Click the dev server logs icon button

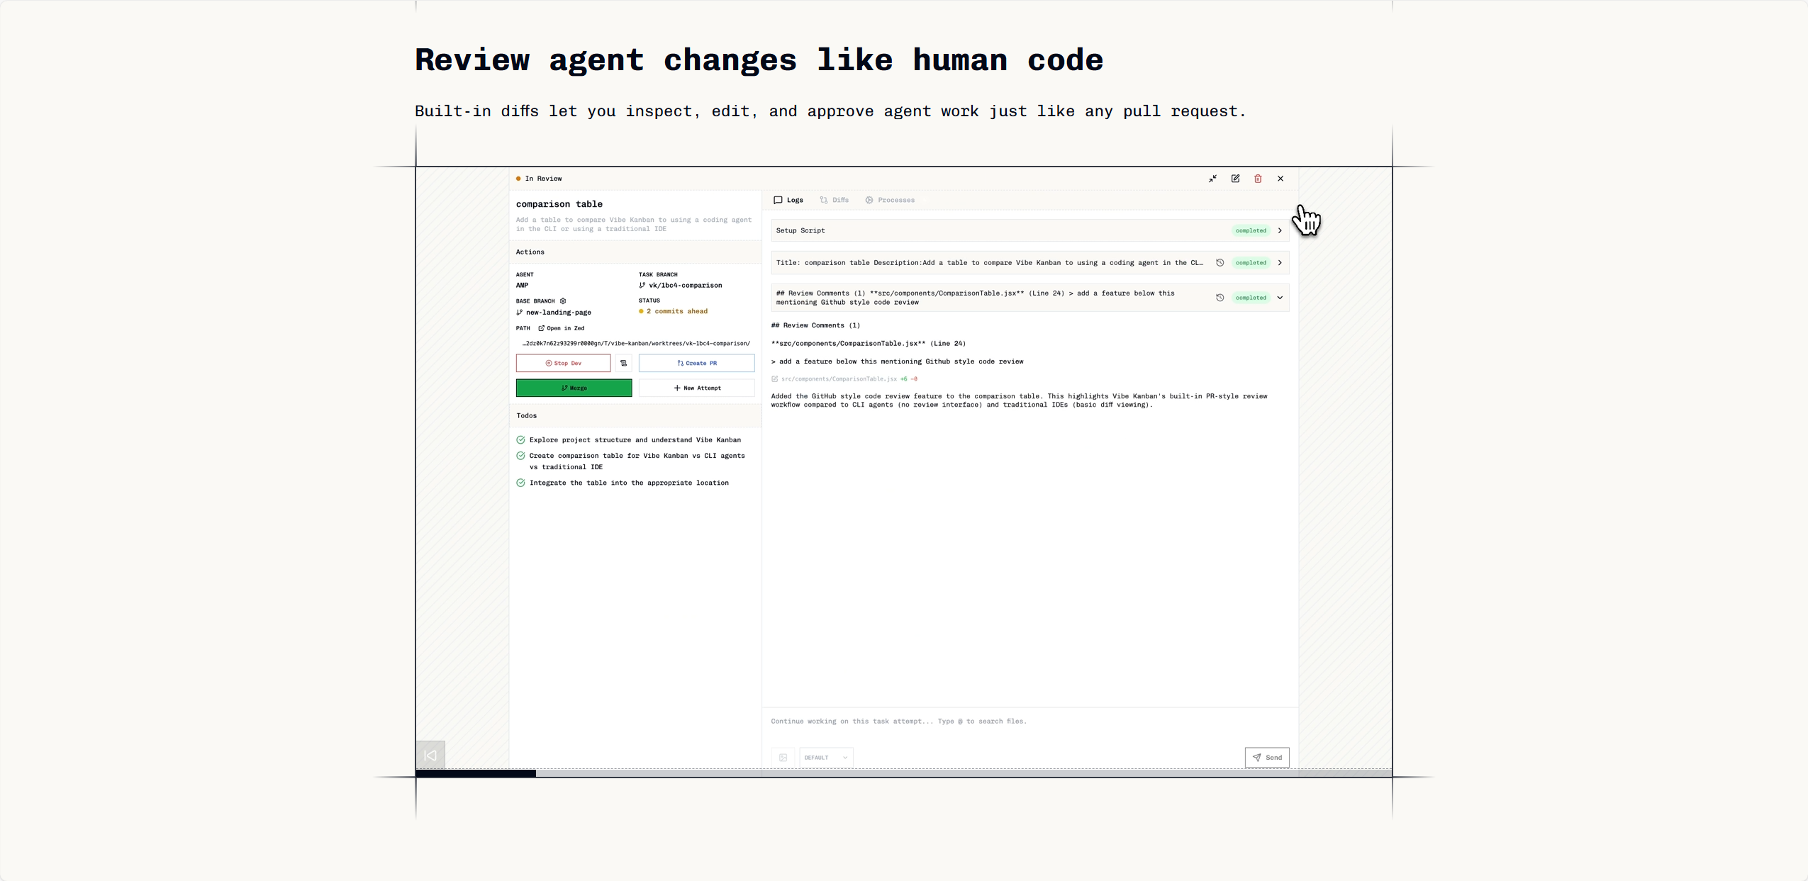[624, 363]
